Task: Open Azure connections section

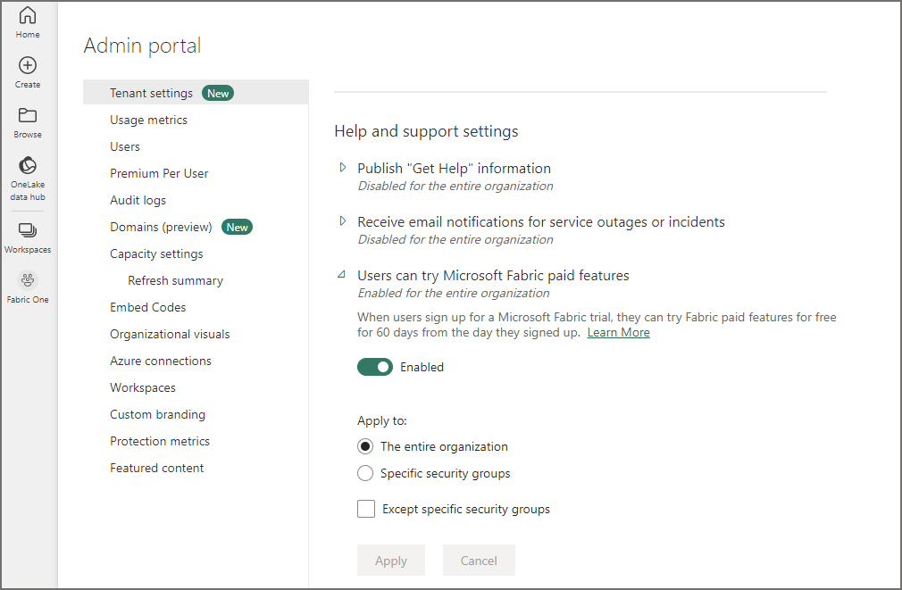Action: point(161,361)
